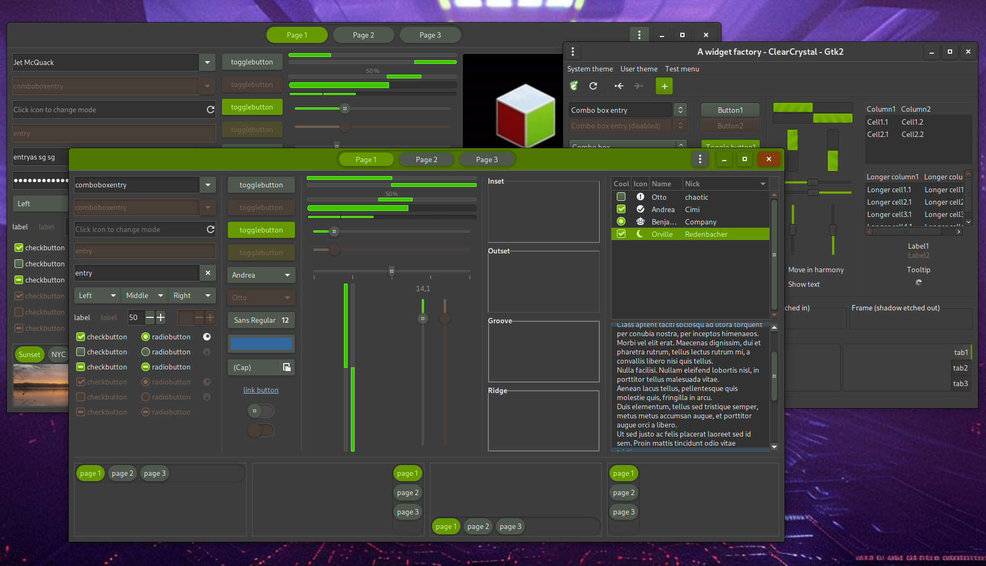Viewport: 986px width, 566px height.
Task: Select the filled unlabeled radio button next to the first radiobutton
Action: coord(207,337)
